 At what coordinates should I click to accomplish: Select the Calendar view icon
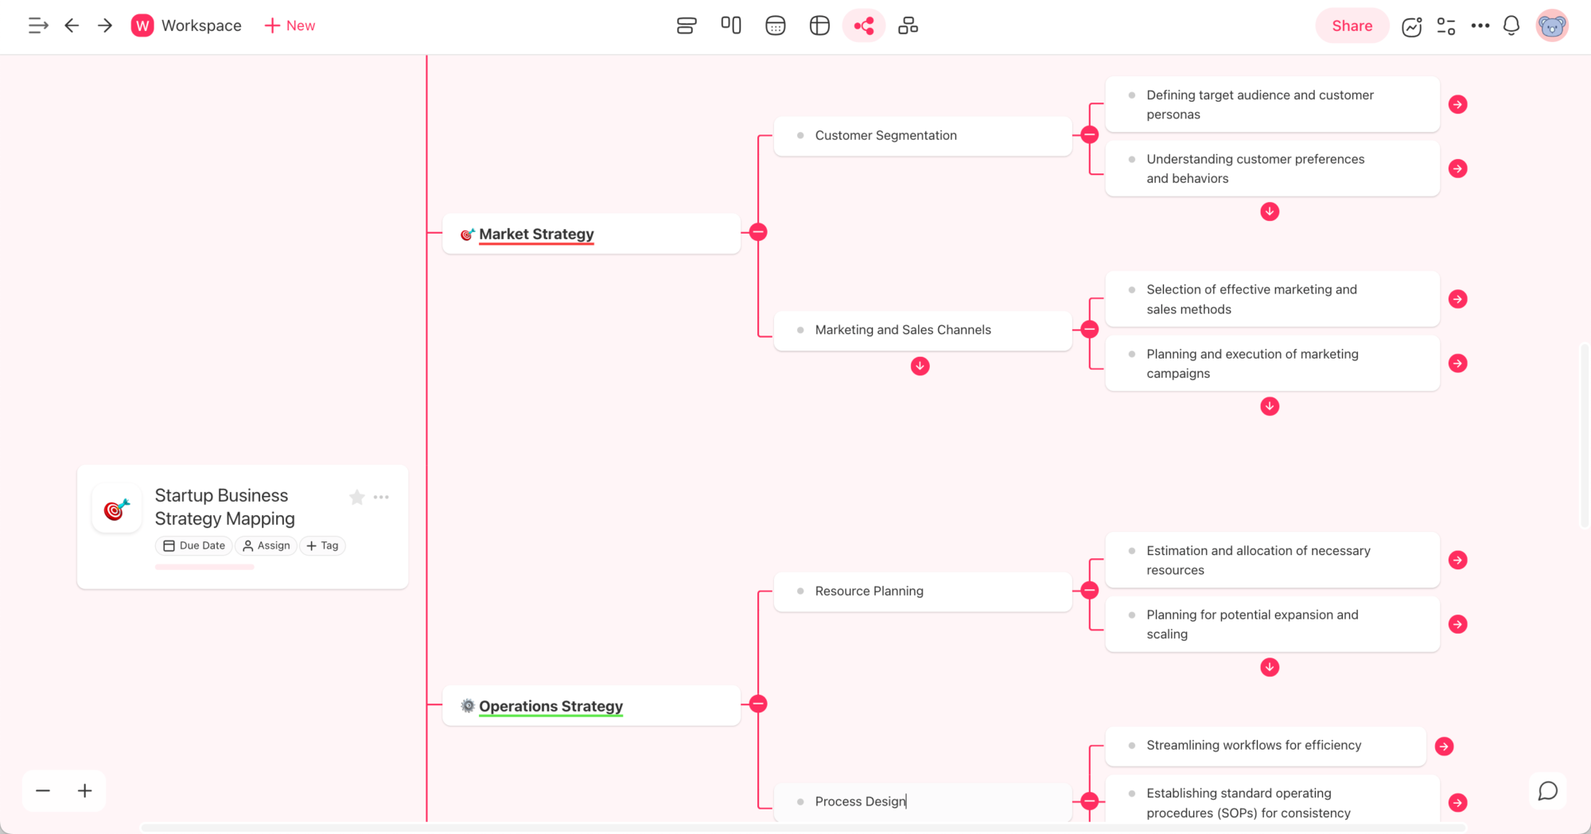pos(775,25)
